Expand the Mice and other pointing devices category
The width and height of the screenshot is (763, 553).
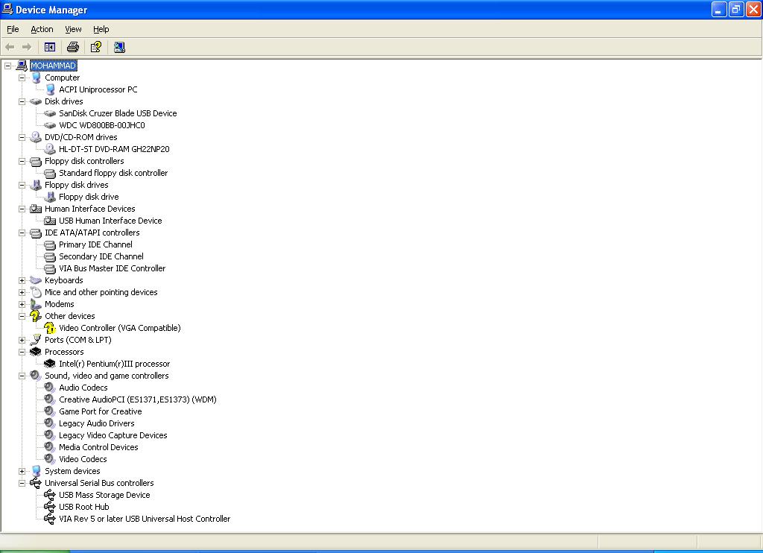tap(22, 293)
